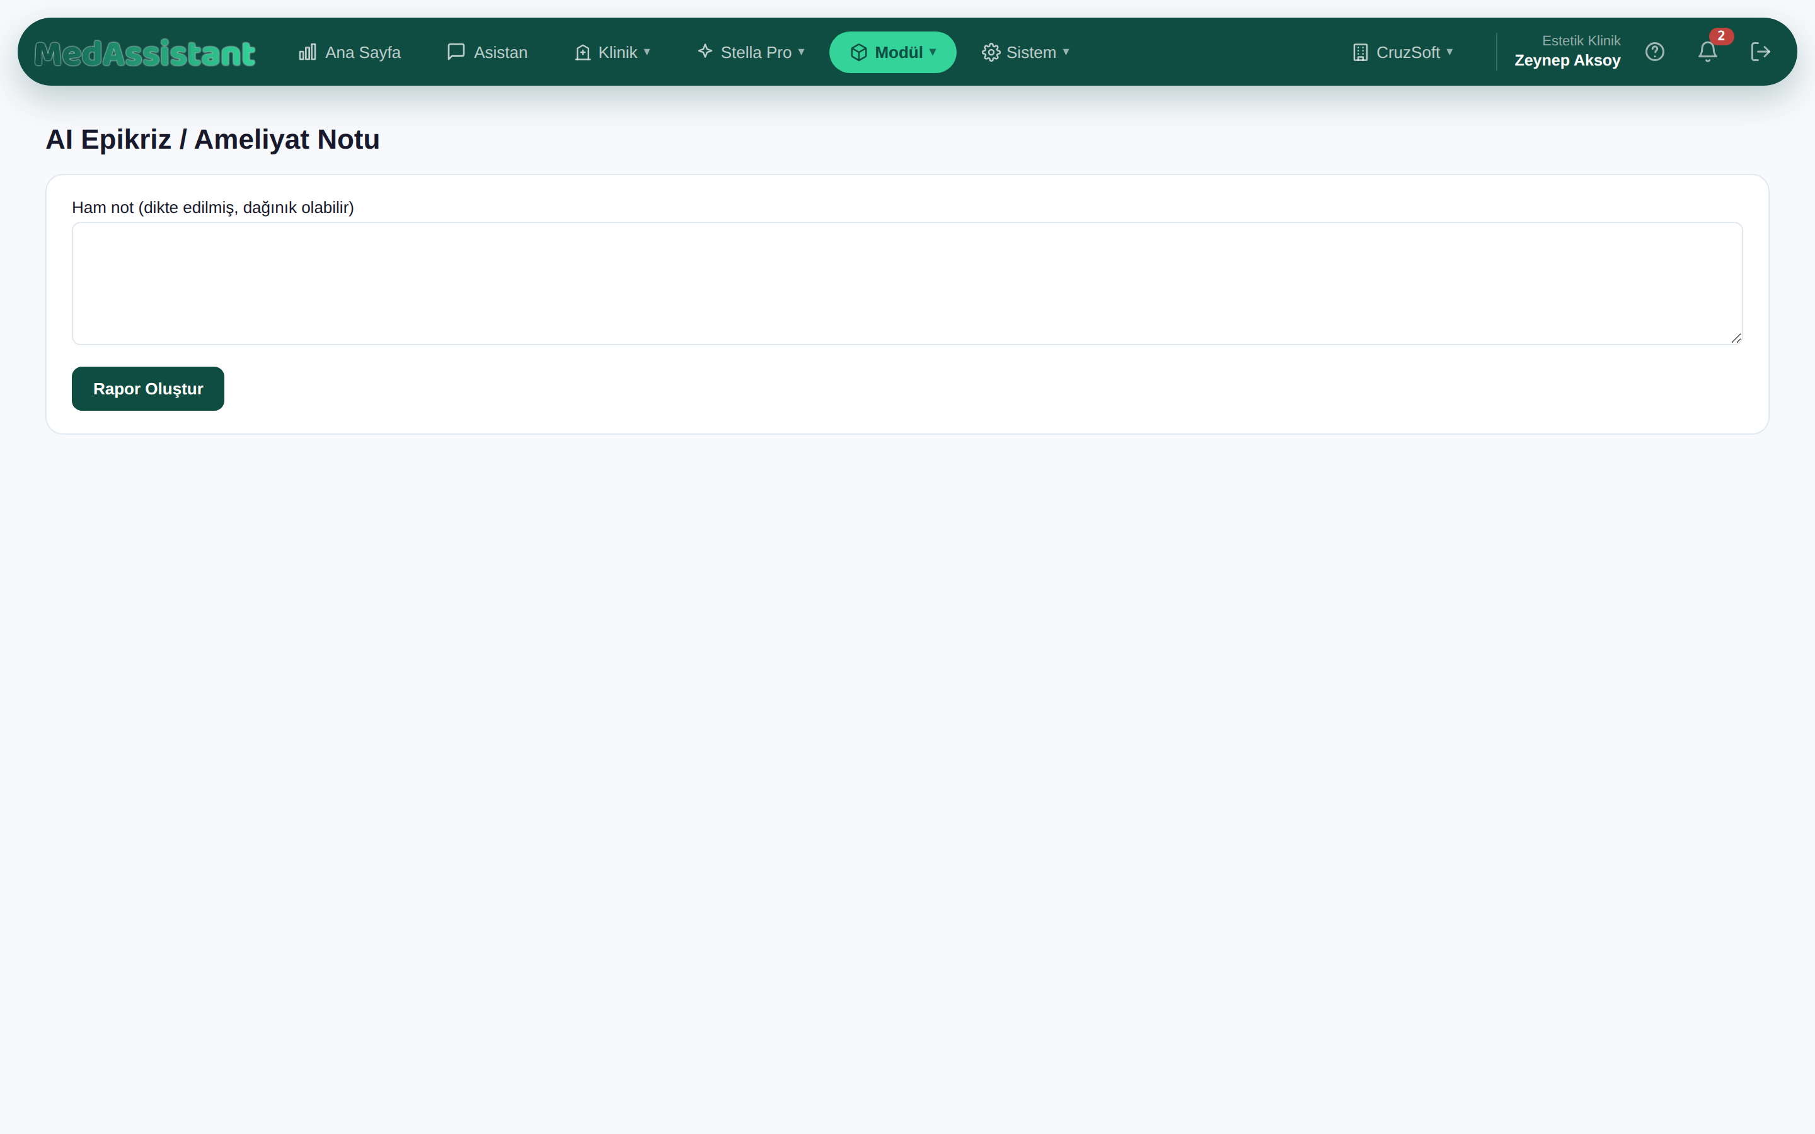
Task: Open the Asistan menu item
Action: (488, 52)
